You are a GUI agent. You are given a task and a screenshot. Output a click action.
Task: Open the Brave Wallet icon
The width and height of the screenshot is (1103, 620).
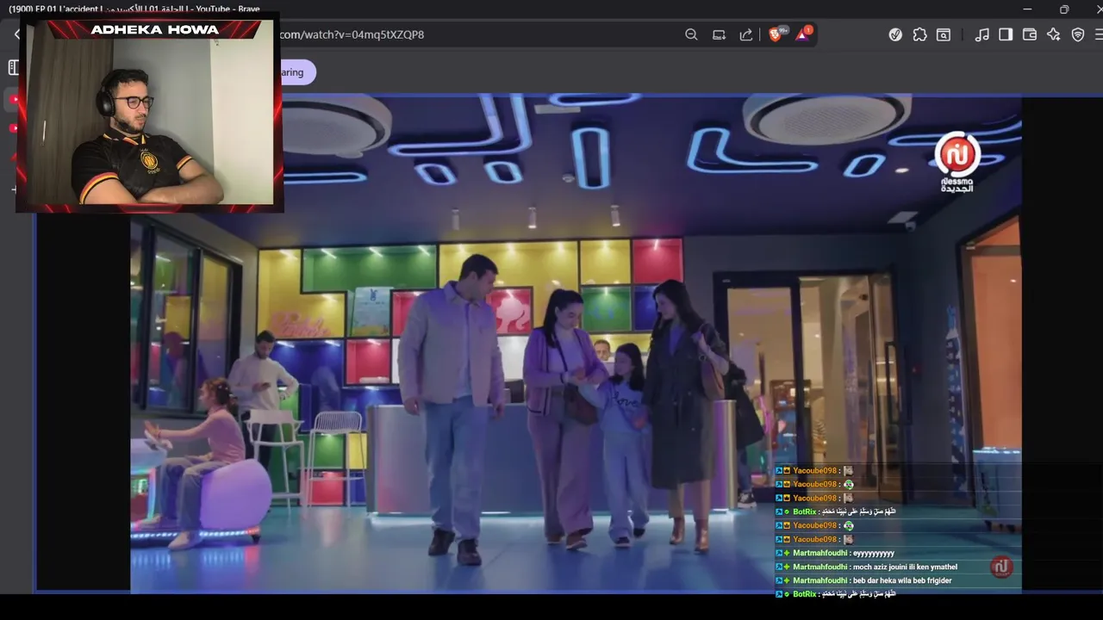coord(1029,34)
